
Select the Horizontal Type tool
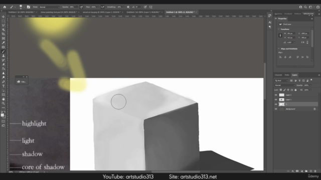click(4, 86)
